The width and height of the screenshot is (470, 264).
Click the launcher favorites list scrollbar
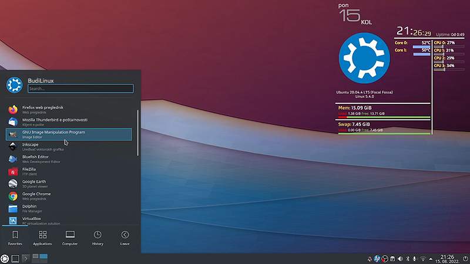138,133
